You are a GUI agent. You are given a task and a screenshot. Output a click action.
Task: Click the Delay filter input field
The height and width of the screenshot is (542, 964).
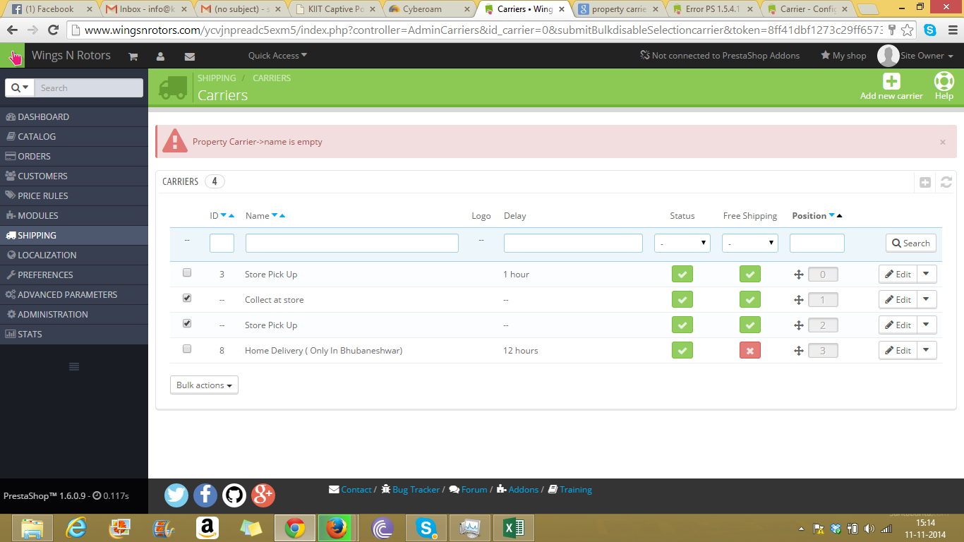(x=573, y=243)
